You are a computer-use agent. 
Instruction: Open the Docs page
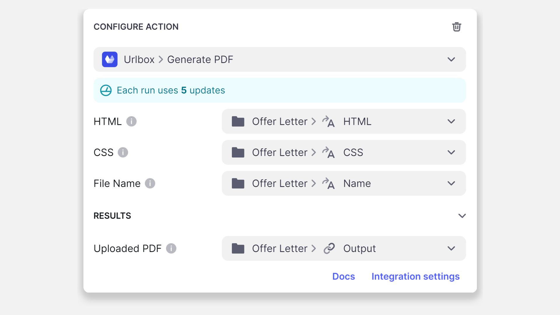click(x=343, y=276)
